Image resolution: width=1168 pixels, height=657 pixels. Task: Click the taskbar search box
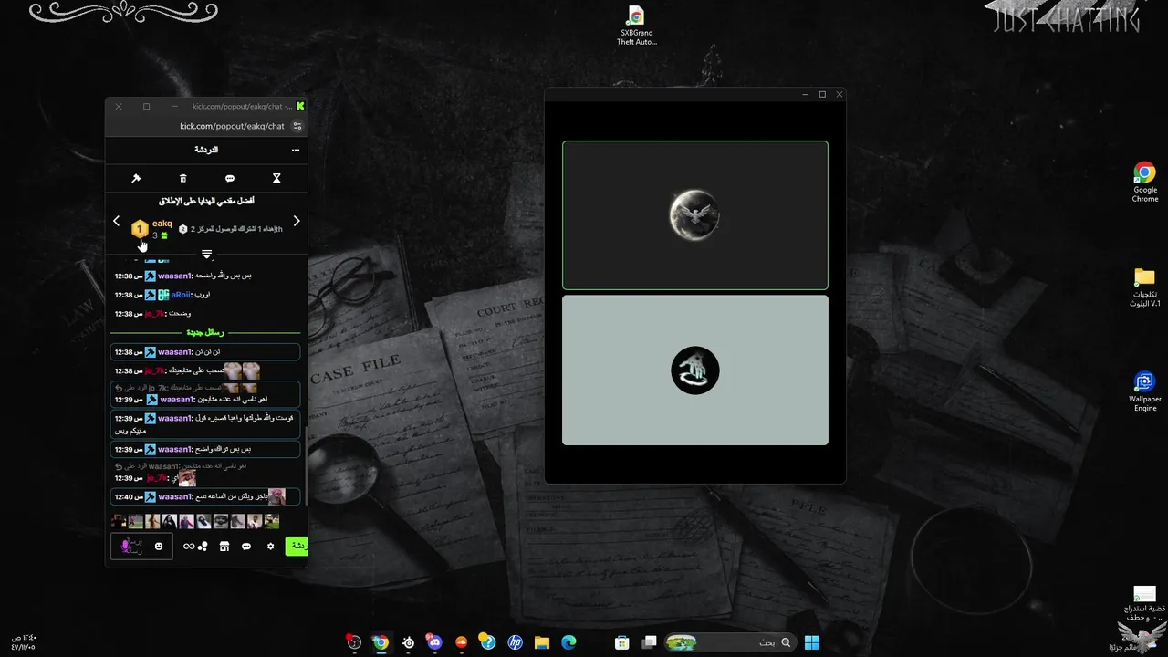coord(729,642)
